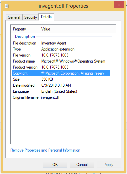Click the Cancel button
Screen dimensions: 127x174
(x=82, y=164)
